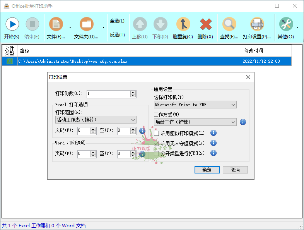Screen dimensions: 304x230
Task: Open the Find (查找) magnifier tool
Action: 229,24
